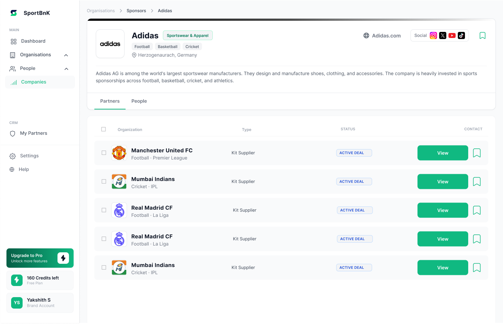Go to Sponsors breadcrumb
The image size is (503, 324).
(136, 11)
